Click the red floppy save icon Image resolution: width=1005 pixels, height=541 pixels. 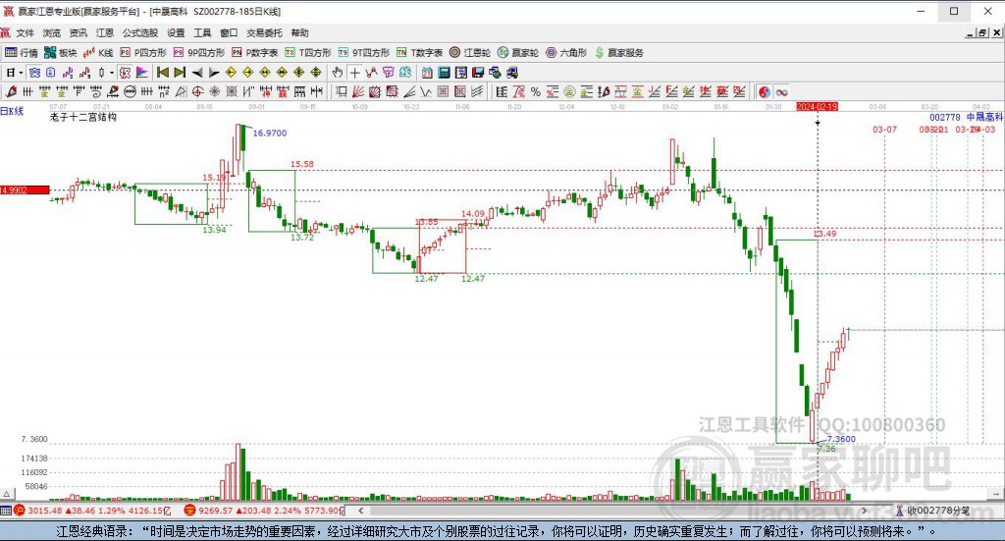coord(478,73)
